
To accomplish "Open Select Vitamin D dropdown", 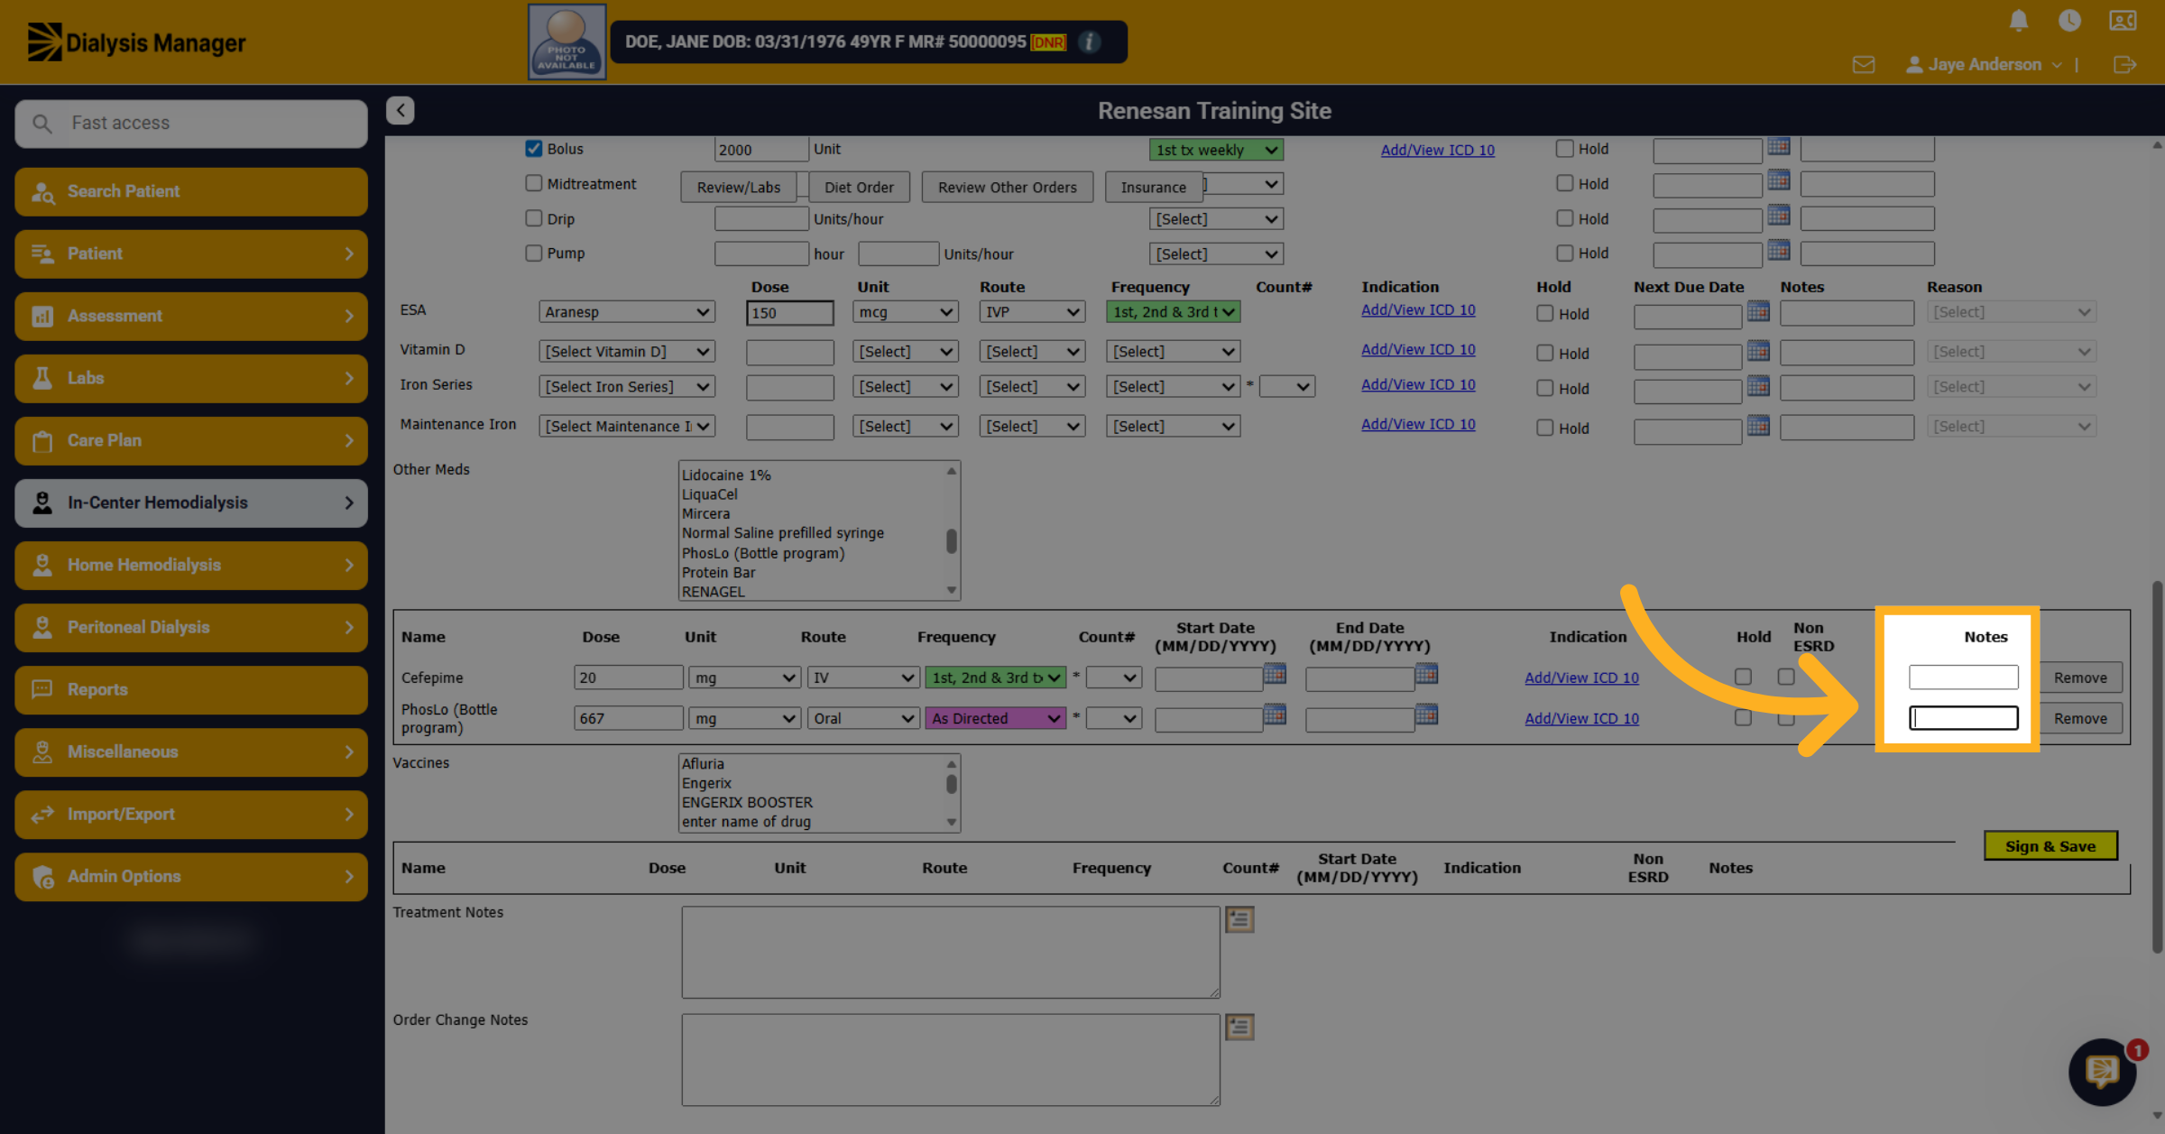I will [x=626, y=351].
